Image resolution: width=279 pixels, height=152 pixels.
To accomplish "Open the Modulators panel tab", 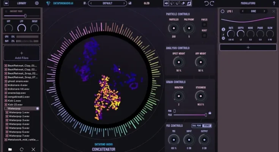I will pyautogui.click(x=248, y=3).
